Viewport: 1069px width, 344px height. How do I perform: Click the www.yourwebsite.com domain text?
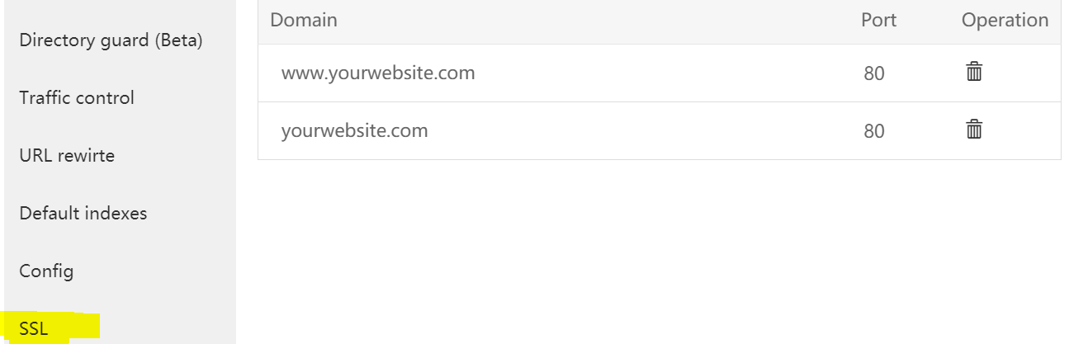pos(378,73)
